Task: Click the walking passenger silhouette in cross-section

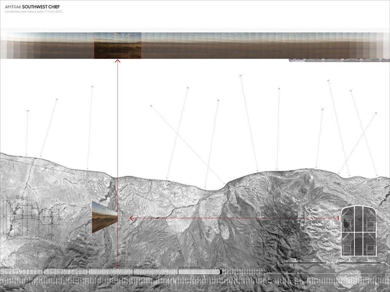Action: coord(347,224)
